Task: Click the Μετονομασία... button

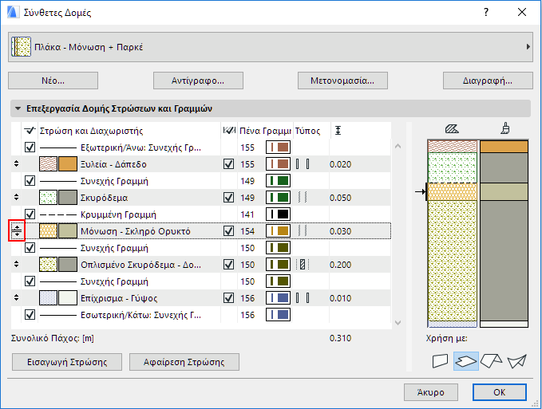Action: (x=342, y=81)
